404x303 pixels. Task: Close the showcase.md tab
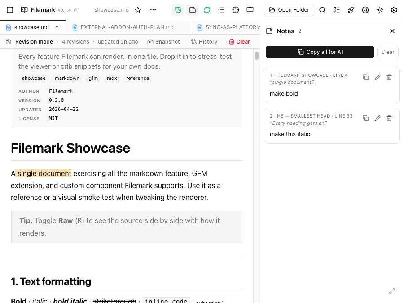tap(57, 27)
